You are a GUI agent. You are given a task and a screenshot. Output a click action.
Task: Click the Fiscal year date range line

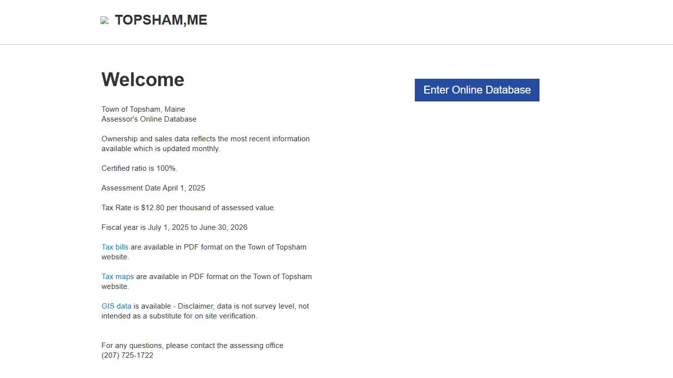[x=174, y=227]
